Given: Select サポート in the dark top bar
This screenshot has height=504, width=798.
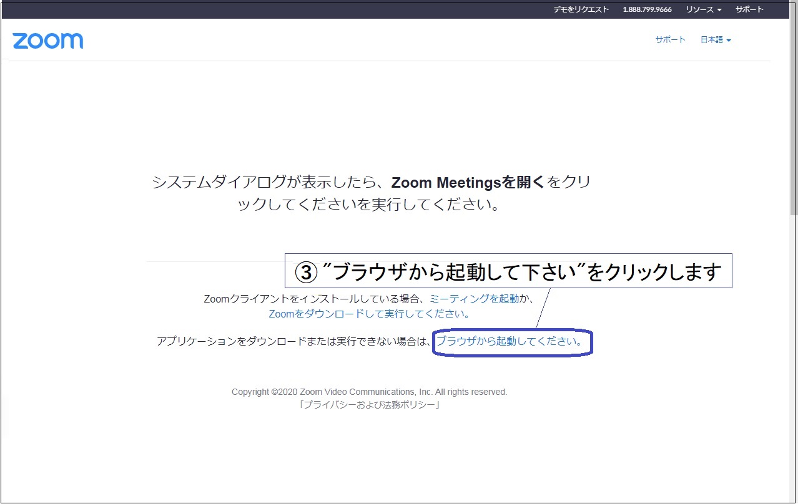Looking at the screenshot, I should click(x=749, y=9).
